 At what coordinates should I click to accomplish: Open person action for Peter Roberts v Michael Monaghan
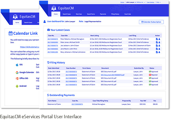(x=159, y=39)
